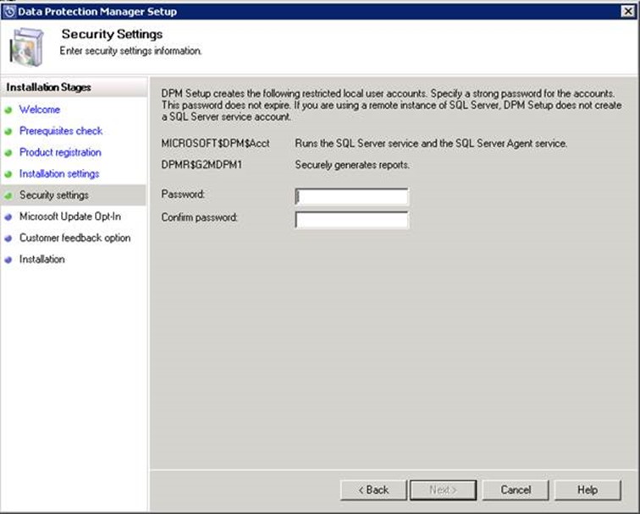Viewport: 640px width, 514px height.
Task: Click the 'Securely generates reports.' description
Action: point(352,165)
